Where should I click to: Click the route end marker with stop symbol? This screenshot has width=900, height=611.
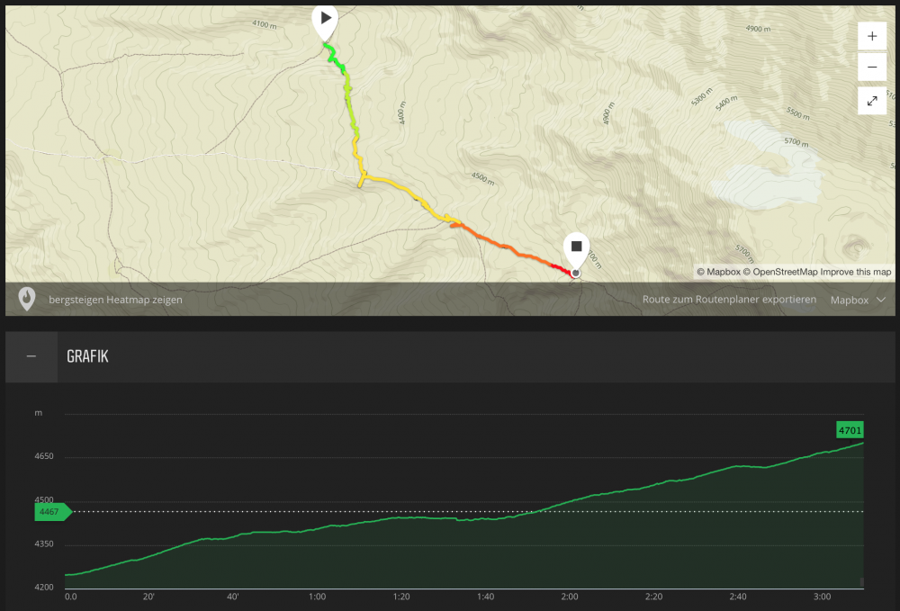tap(576, 246)
